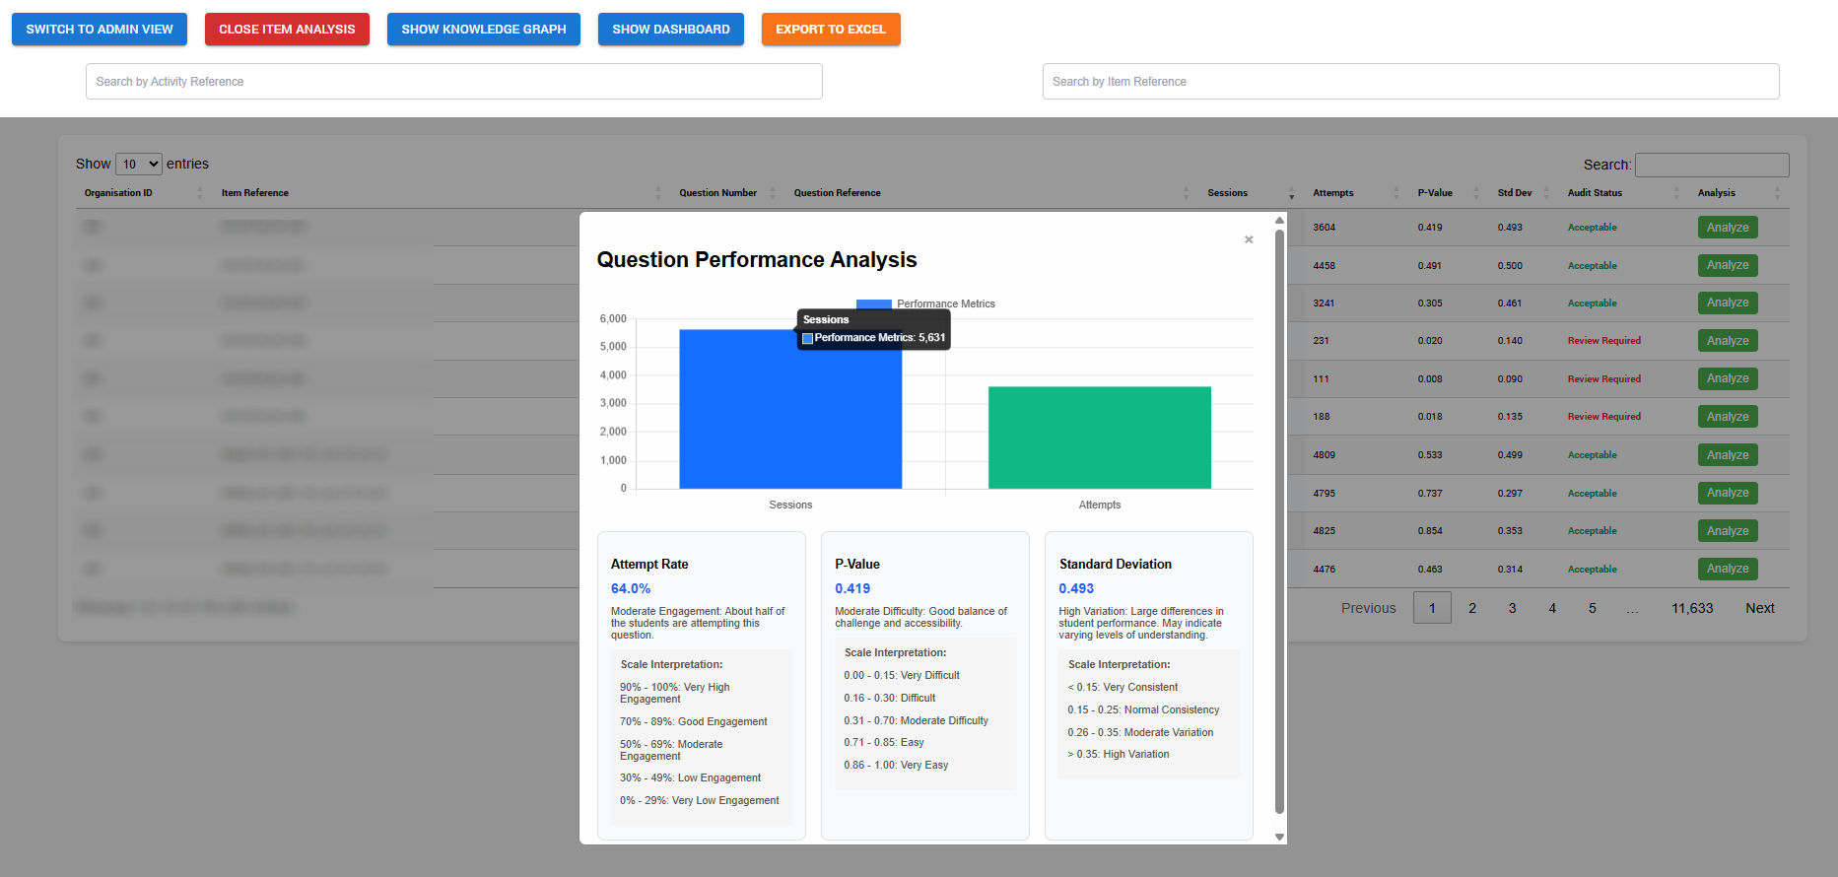Click the blue Sessions bar in chart
The image size is (1838, 877).
789,424
